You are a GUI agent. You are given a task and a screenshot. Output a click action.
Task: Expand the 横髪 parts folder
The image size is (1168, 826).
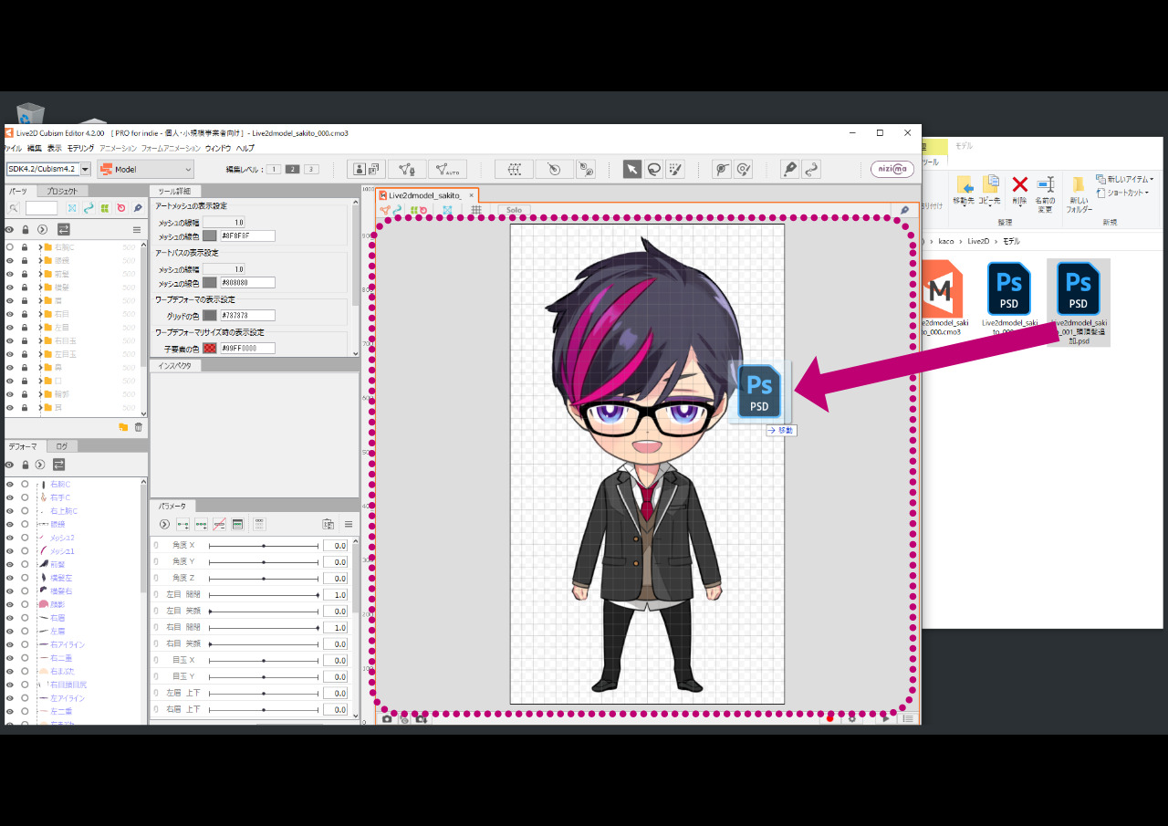pos(39,288)
